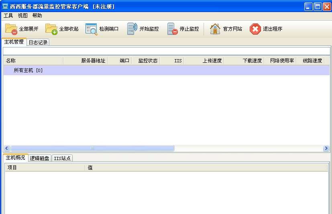This screenshot has width=332, height=214.
Task: Select the IIS站点 tab
Action: click(62, 158)
